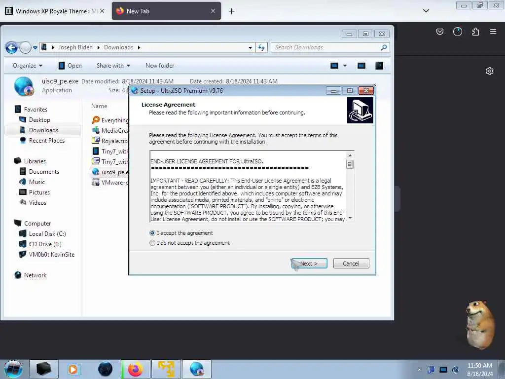Open Firefox extensions icon
Screen dimensions: 505x379
475,32
